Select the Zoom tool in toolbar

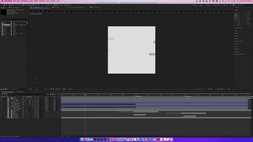pyautogui.click(x=6, y=5)
